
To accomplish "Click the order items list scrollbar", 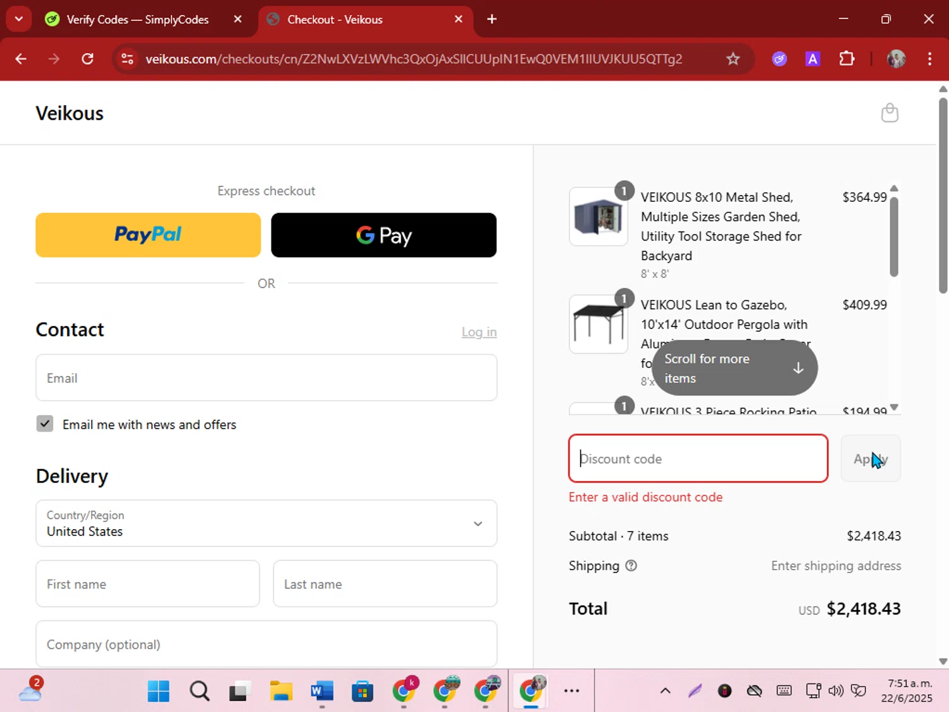I will click(x=894, y=237).
